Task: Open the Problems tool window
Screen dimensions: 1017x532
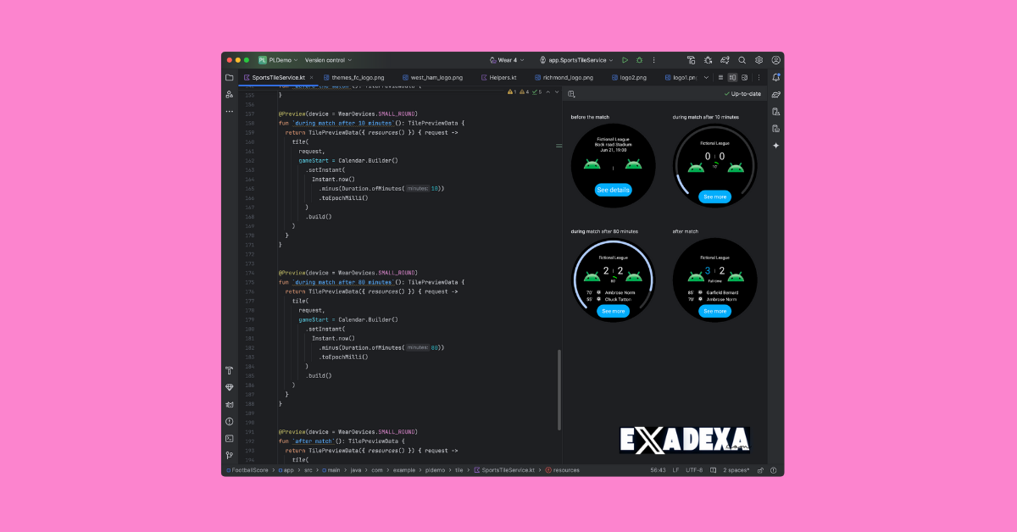Action: pyautogui.click(x=229, y=421)
